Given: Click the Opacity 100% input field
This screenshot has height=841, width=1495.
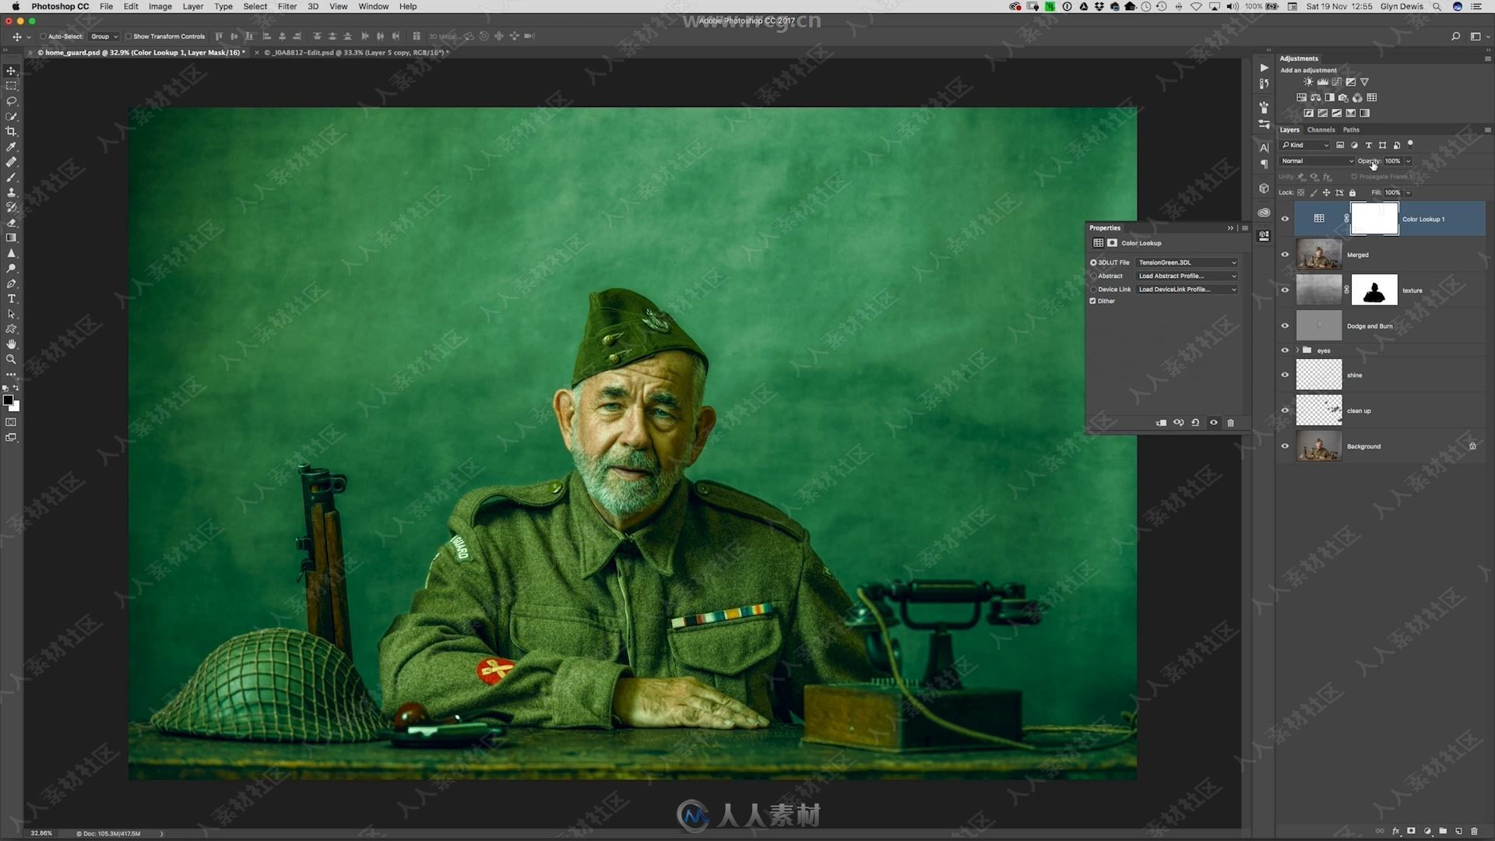Looking at the screenshot, I should (1392, 161).
